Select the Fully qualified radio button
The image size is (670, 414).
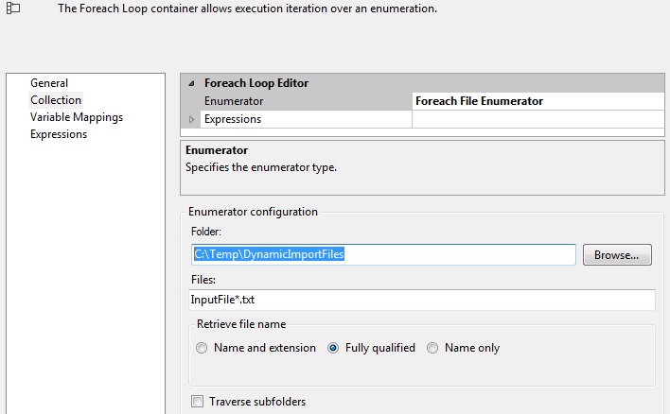(333, 348)
